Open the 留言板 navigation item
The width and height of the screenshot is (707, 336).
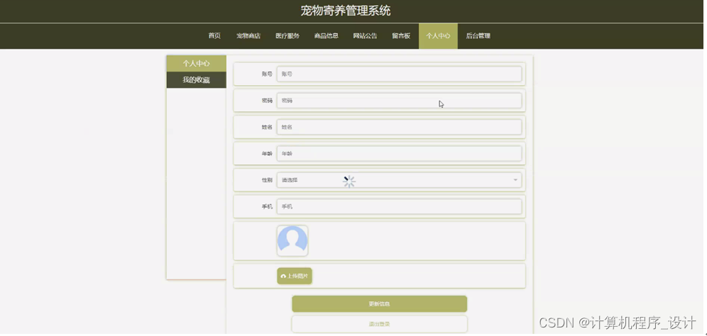click(401, 36)
